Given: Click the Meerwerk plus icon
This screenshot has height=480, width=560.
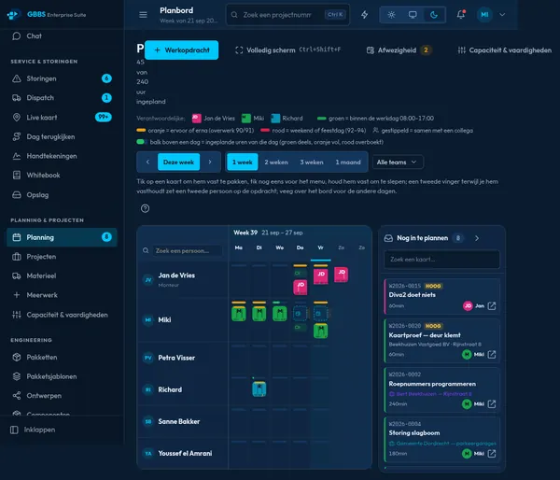Looking at the screenshot, I should click(x=17, y=295).
